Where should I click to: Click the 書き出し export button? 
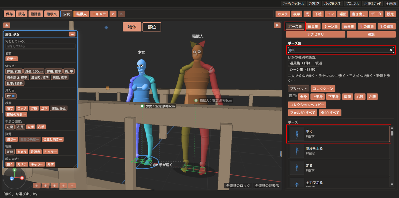358,14
